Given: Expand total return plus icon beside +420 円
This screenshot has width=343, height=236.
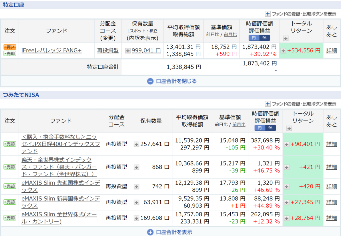Looking at the screenshot, I should (x=287, y=187).
